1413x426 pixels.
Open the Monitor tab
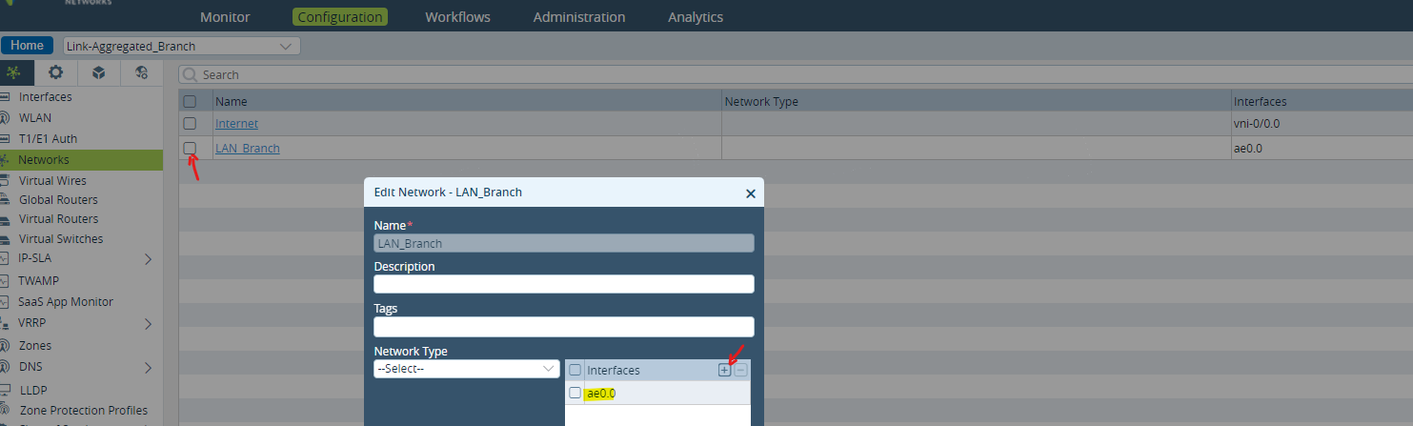[225, 17]
